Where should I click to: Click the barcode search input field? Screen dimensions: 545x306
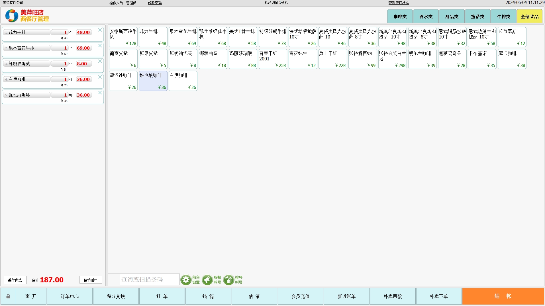click(144, 280)
